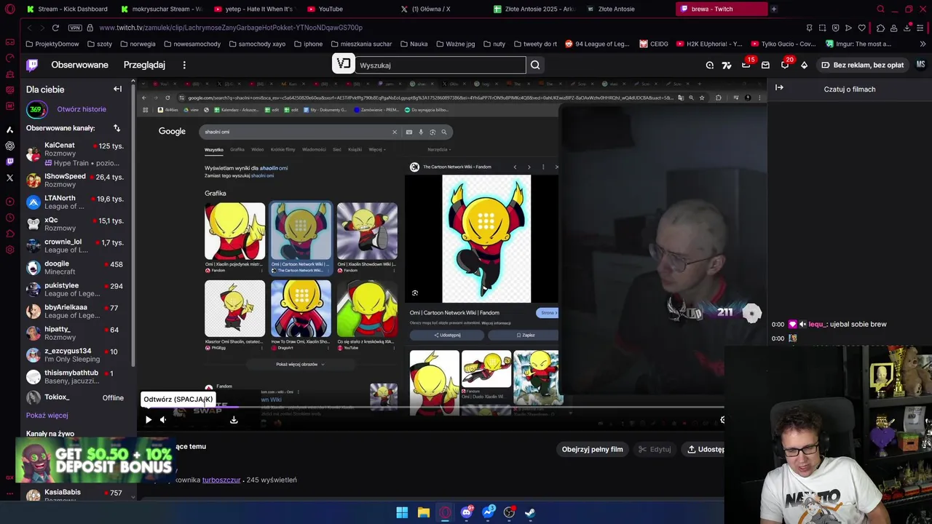Open ProjektyDomow bookmark folder
Image resolution: width=932 pixels, height=524 pixels.
pos(52,44)
